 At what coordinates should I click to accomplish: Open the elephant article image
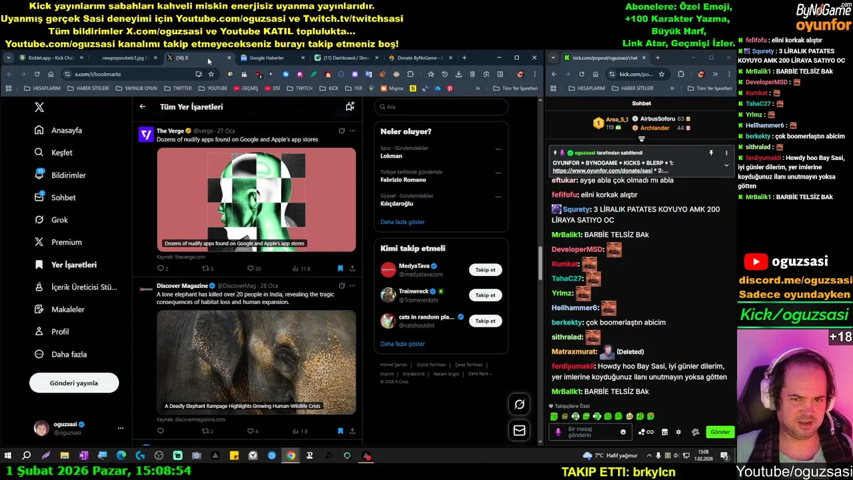pyautogui.click(x=257, y=362)
